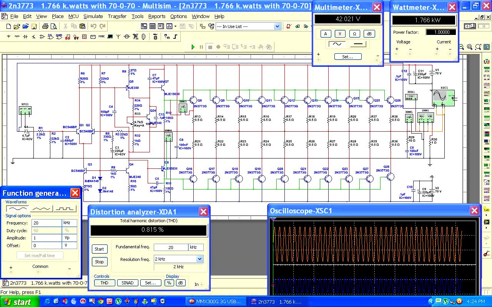Open the Resolution freq. dropdown
Screen dimensions: 492x307
[199, 259]
